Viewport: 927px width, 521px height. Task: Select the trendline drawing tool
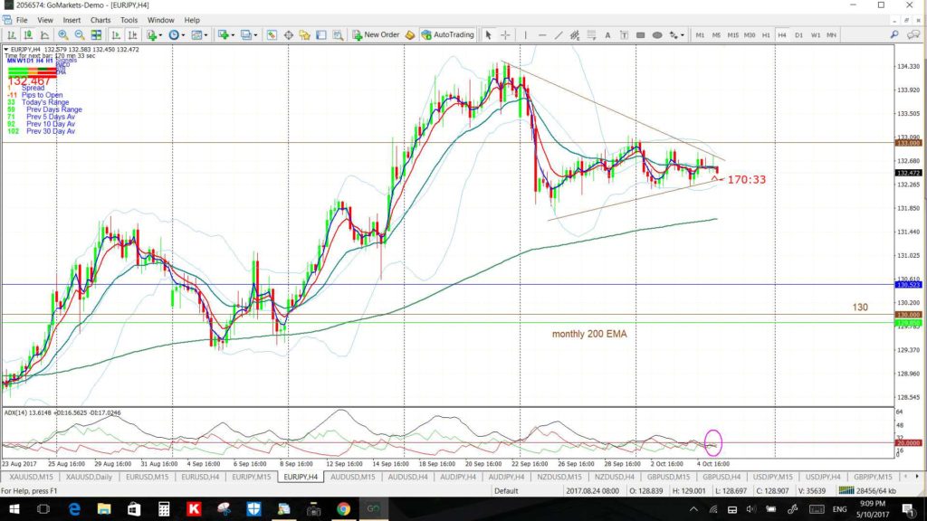(558, 35)
